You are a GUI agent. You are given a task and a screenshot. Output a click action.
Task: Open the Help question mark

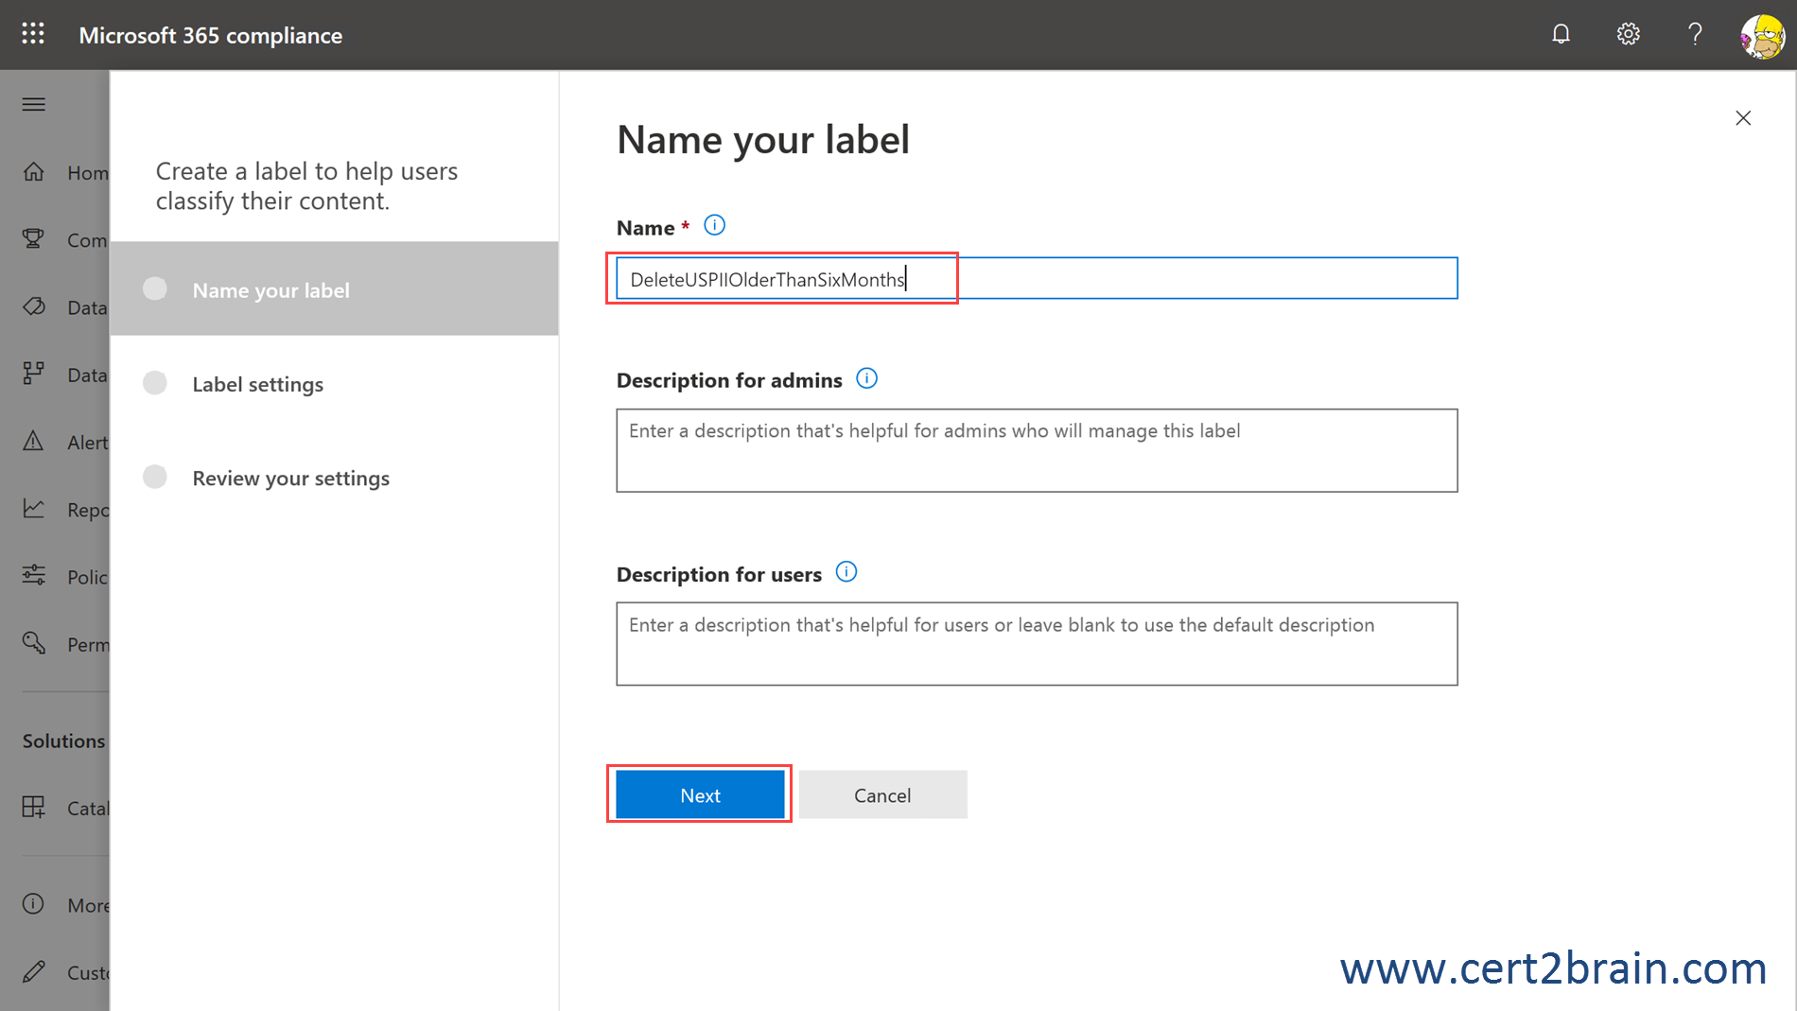1695,34
